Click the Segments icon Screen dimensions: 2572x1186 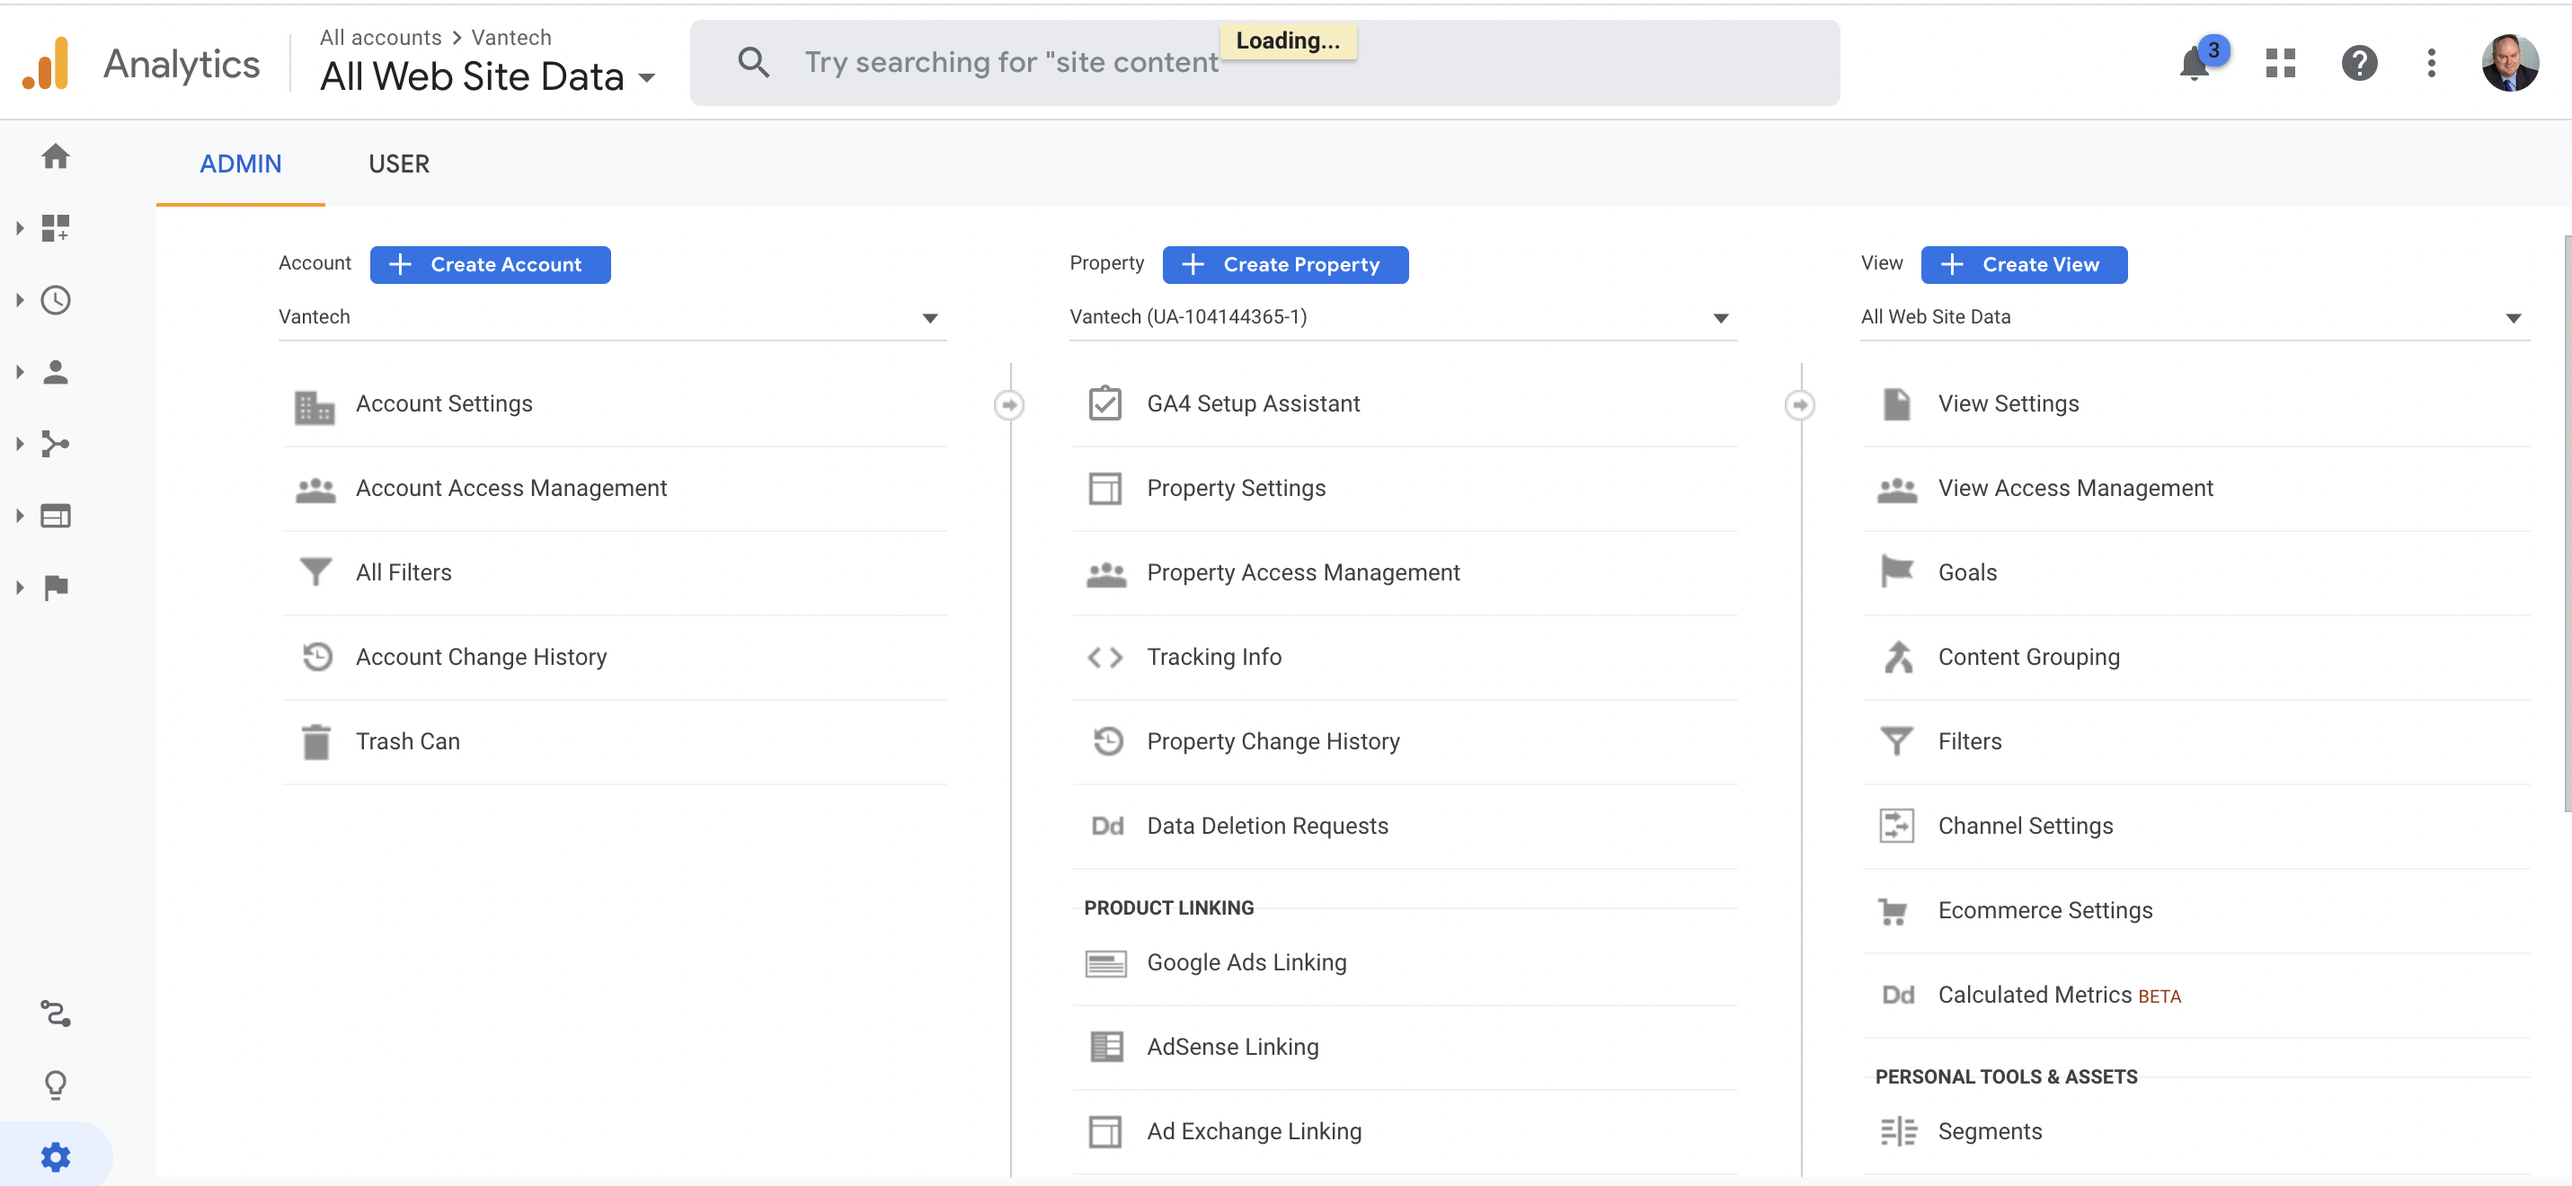point(1898,1131)
